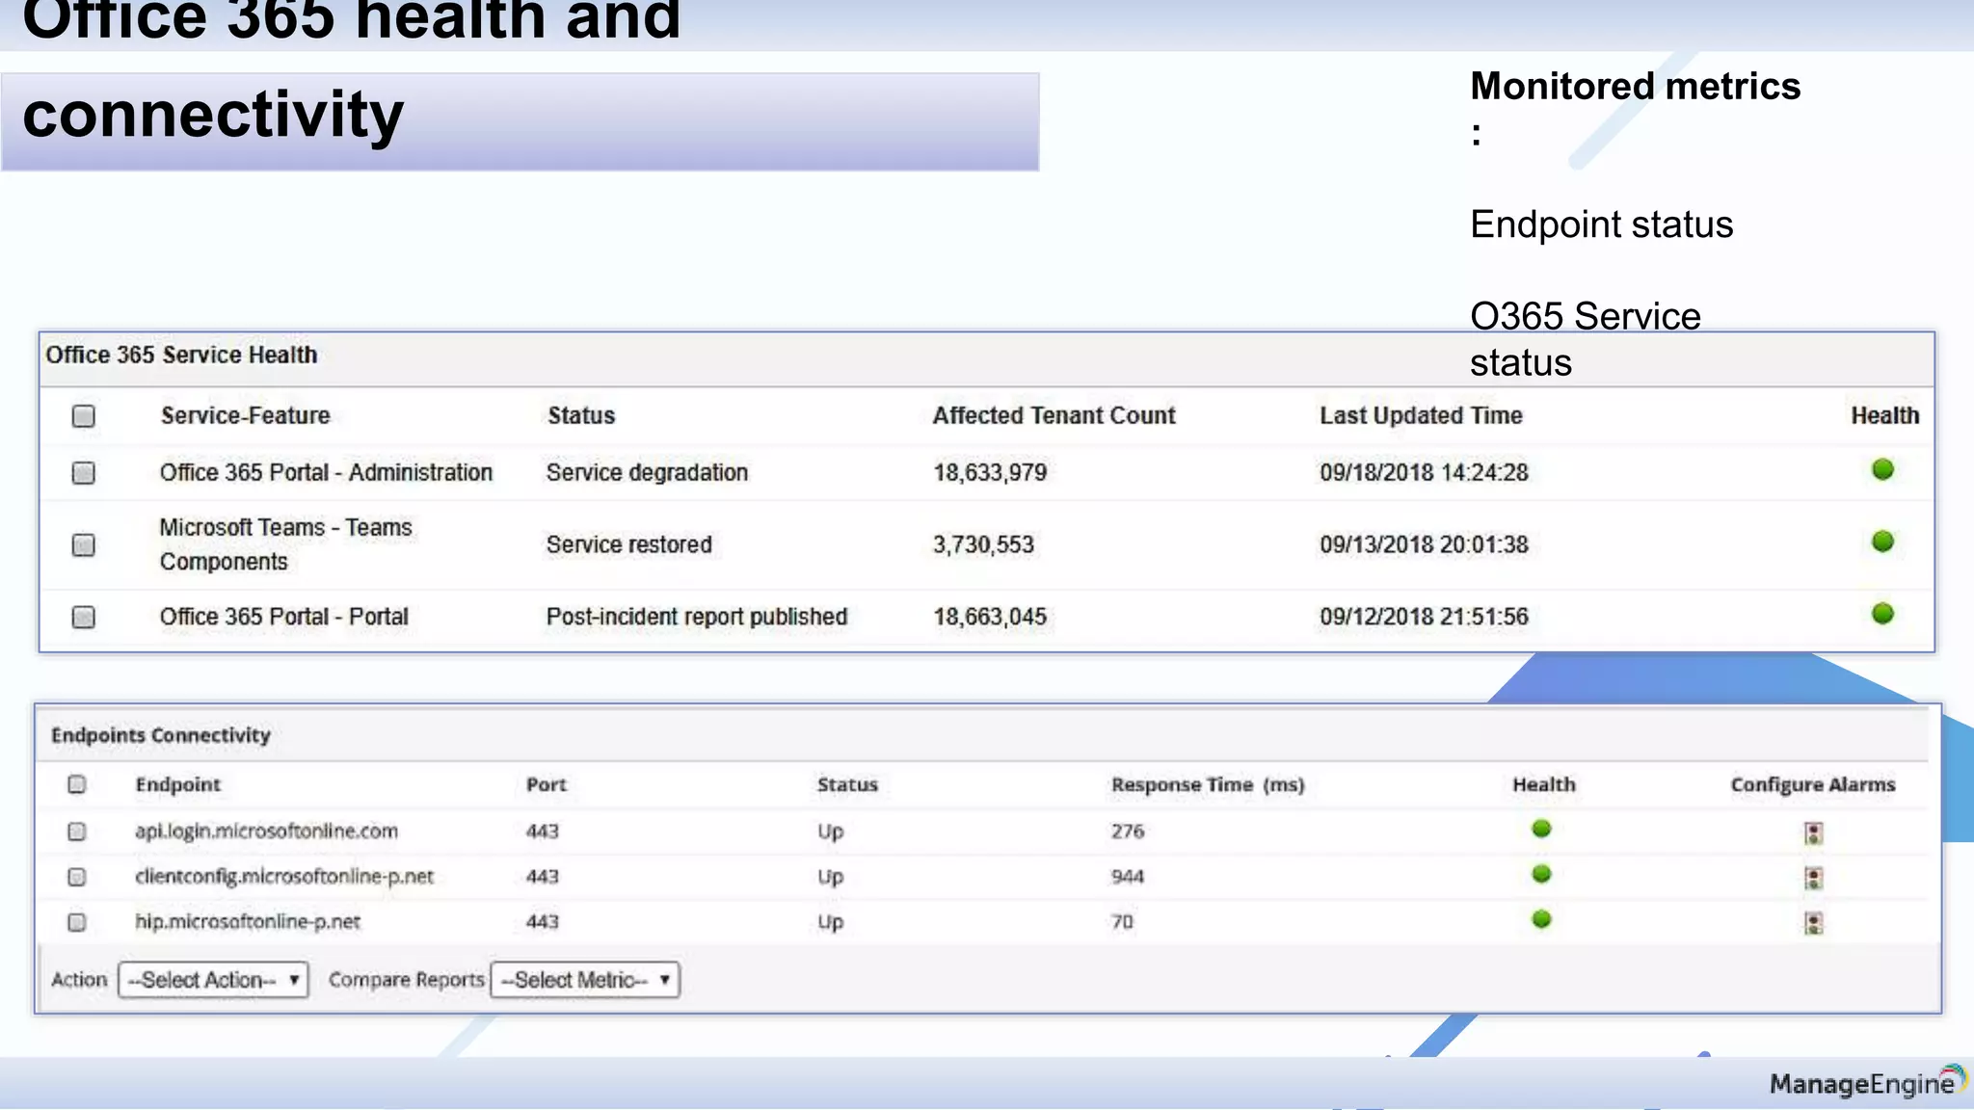This screenshot has width=1974, height=1110.
Task: Click the Configure Alarms column header
Action: coord(1813,784)
